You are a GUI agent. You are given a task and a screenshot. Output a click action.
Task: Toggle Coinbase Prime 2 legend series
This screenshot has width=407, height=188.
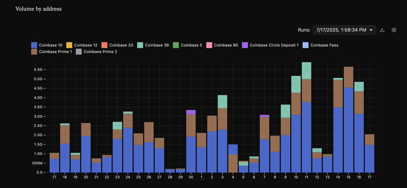point(96,52)
